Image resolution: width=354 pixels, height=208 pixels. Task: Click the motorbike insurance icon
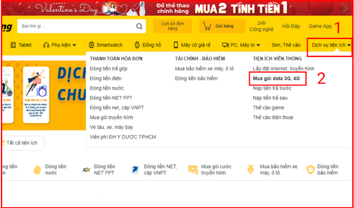pyautogui.click(x=250, y=170)
